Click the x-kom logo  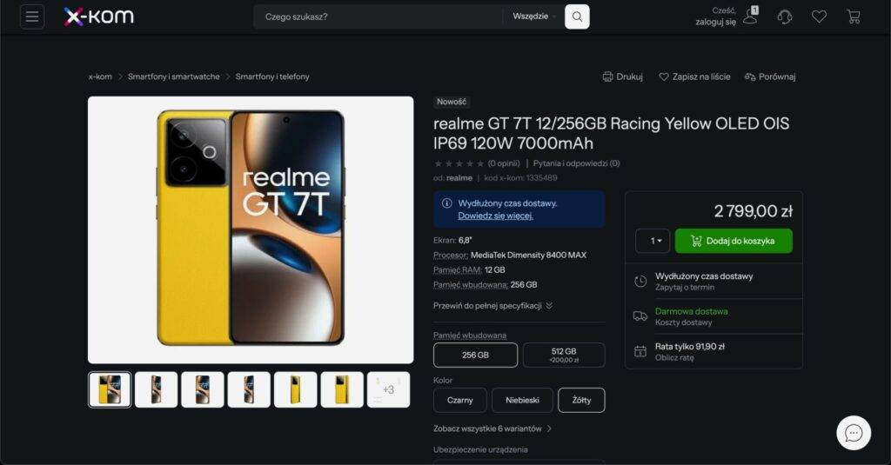(99, 17)
